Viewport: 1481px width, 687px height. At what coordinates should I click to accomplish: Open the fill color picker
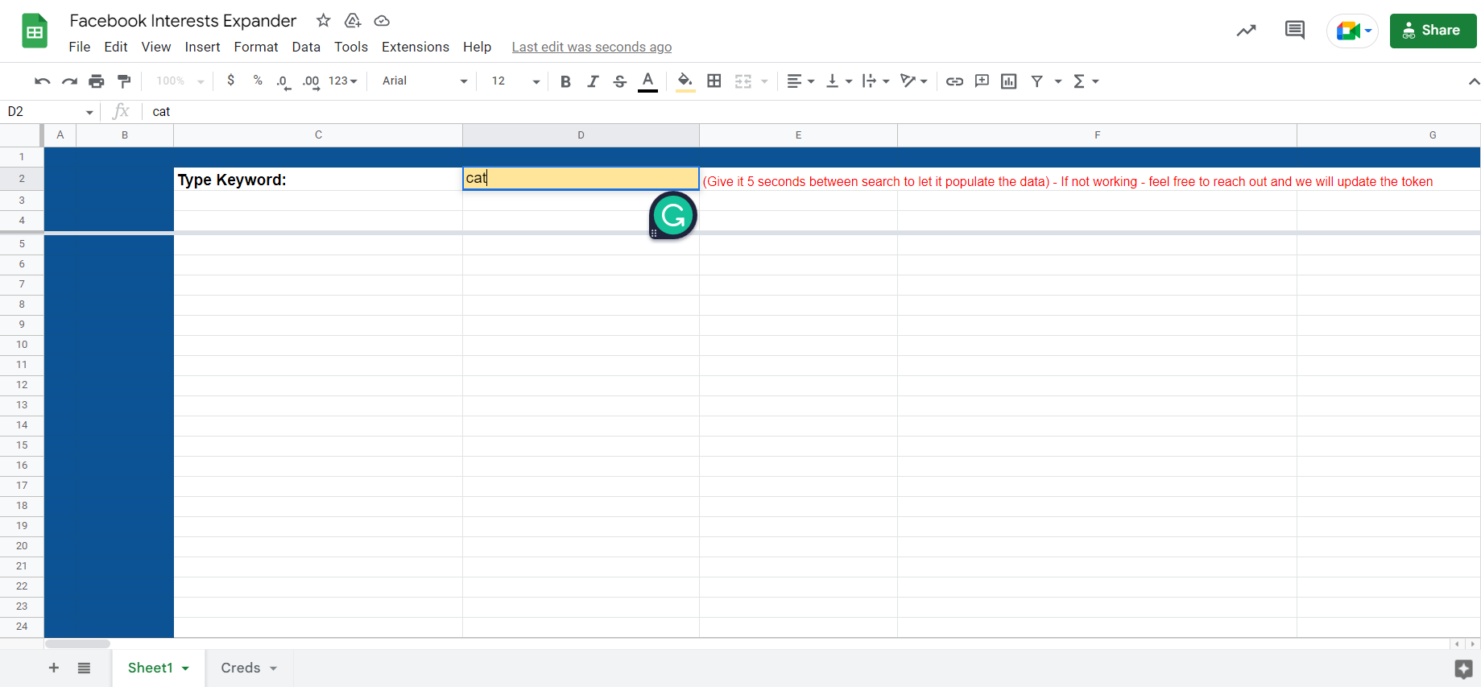(685, 81)
